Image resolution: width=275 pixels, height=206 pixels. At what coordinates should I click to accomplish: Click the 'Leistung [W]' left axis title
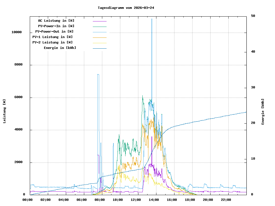5,111
